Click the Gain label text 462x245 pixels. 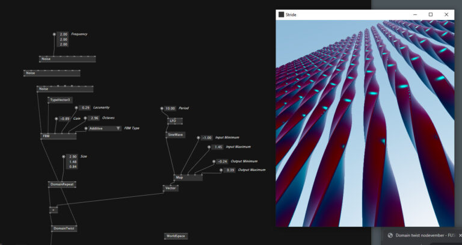76,118
